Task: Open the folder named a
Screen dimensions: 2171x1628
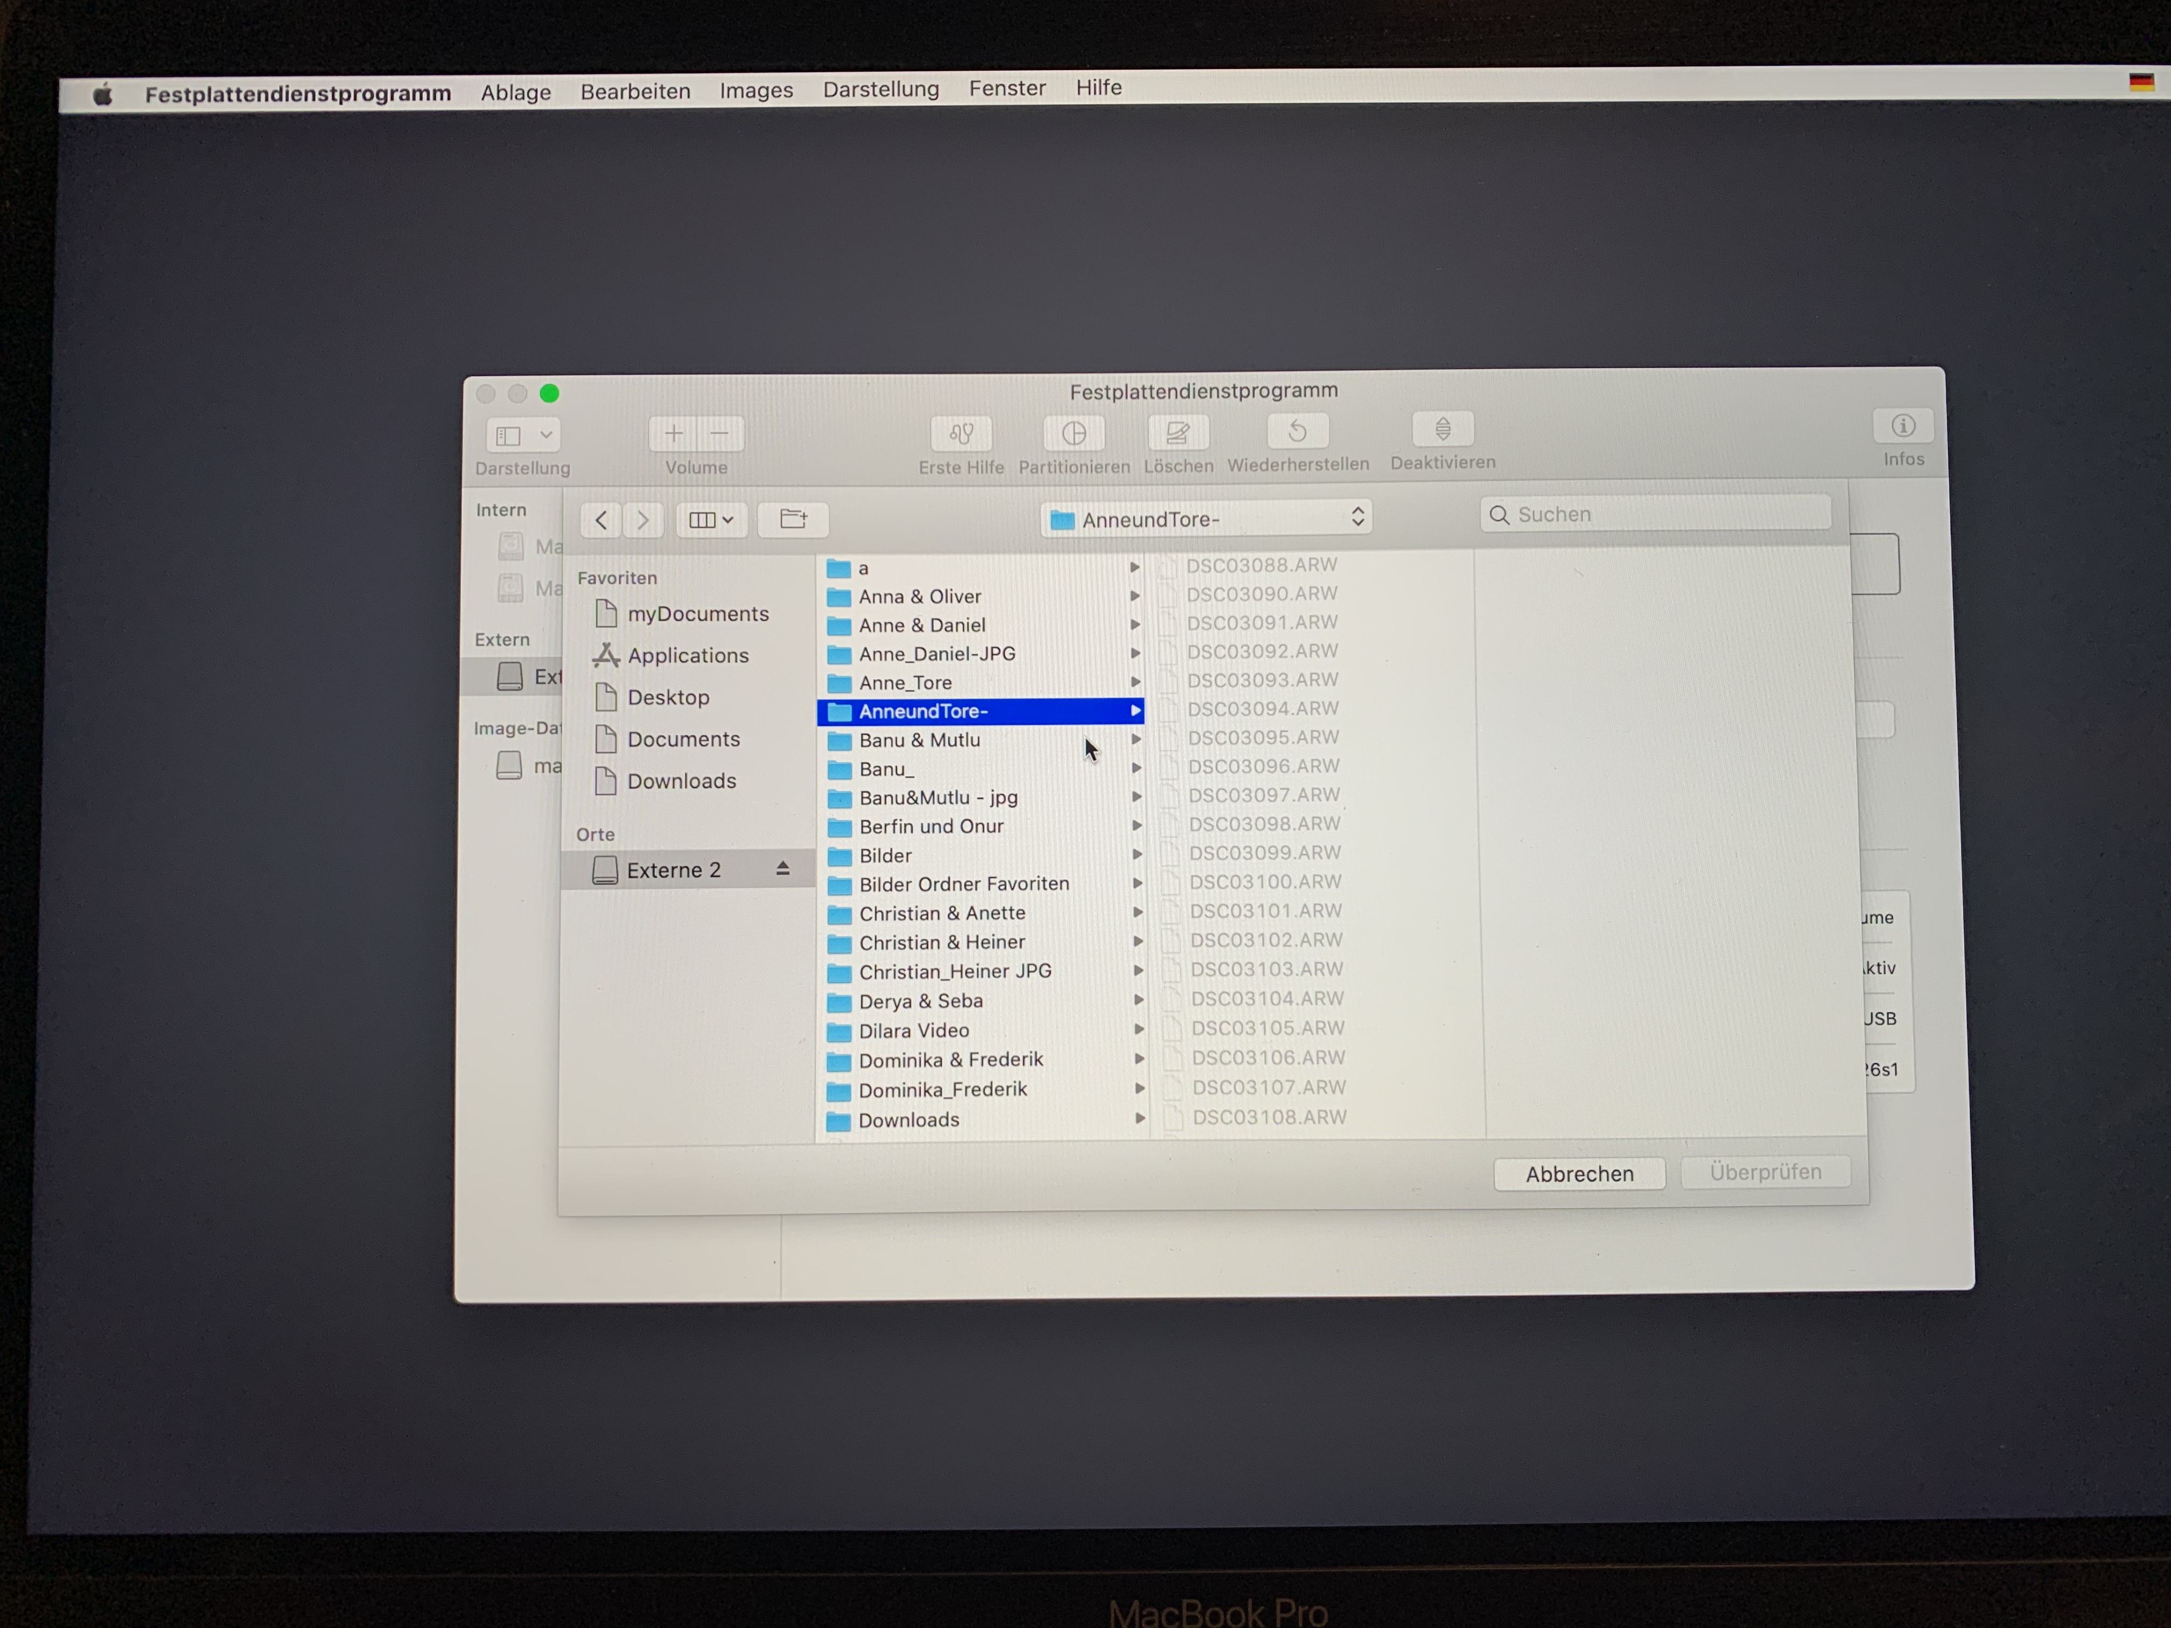Action: coord(981,568)
